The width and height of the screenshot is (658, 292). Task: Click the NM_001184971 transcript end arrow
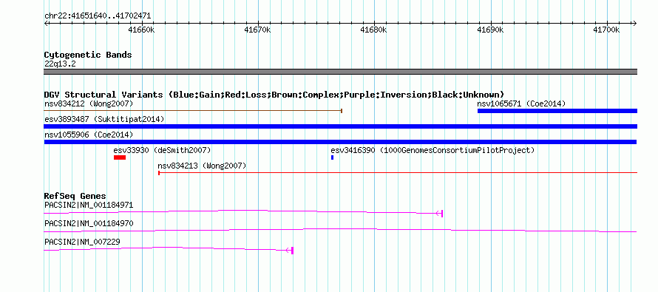439,214
